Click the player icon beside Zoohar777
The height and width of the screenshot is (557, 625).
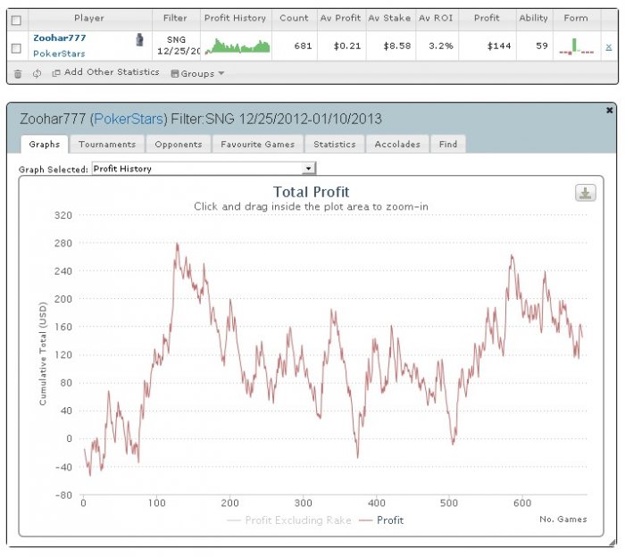(139, 40)
